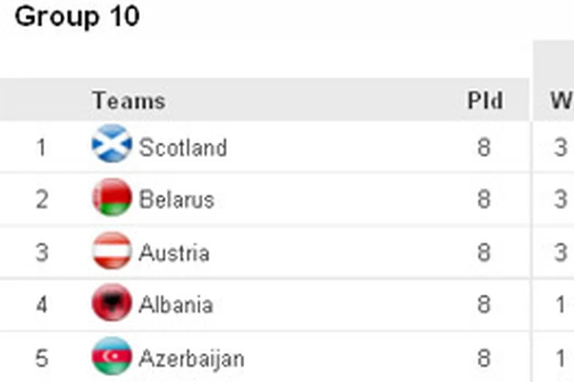Click the Teams column header

click(x=129, y=101)
